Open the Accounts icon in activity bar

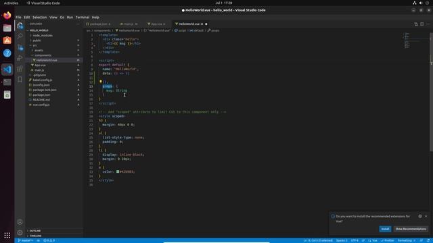click(20, 222)
